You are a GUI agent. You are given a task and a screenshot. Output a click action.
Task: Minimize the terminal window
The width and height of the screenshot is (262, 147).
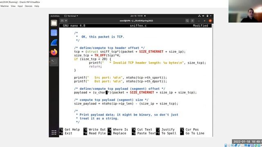tap(199, 21)
